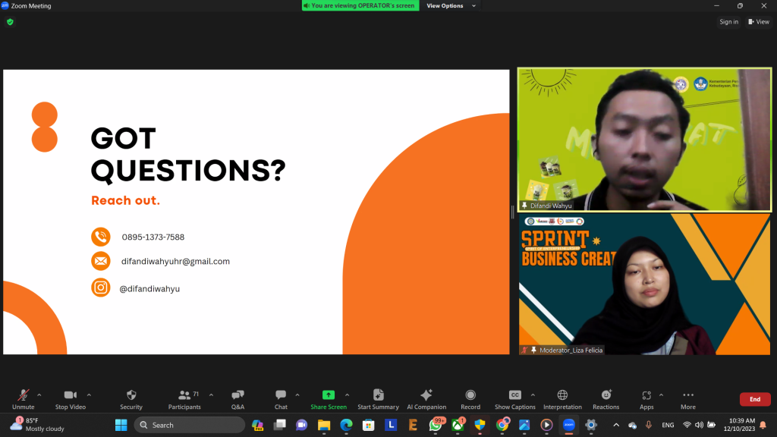Open the volume control in system tray
Image resolution: width=777 pixels, height=437 pixels.
(x=699, y=425)
